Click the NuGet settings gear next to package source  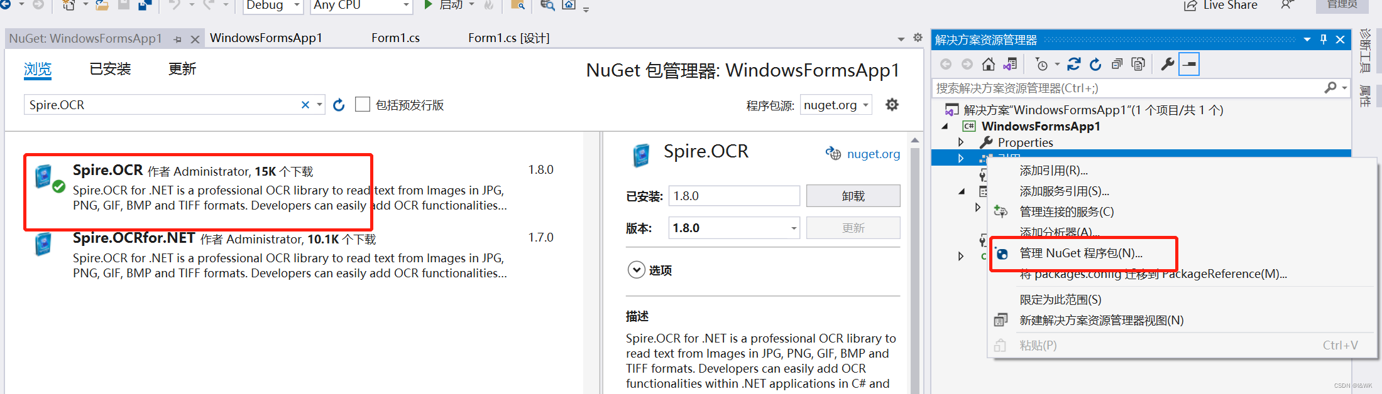point(892,105)
